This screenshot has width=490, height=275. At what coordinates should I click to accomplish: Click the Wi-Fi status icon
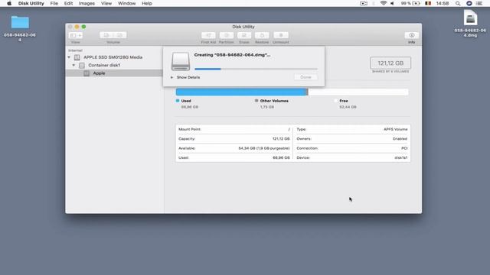(383, 3)
